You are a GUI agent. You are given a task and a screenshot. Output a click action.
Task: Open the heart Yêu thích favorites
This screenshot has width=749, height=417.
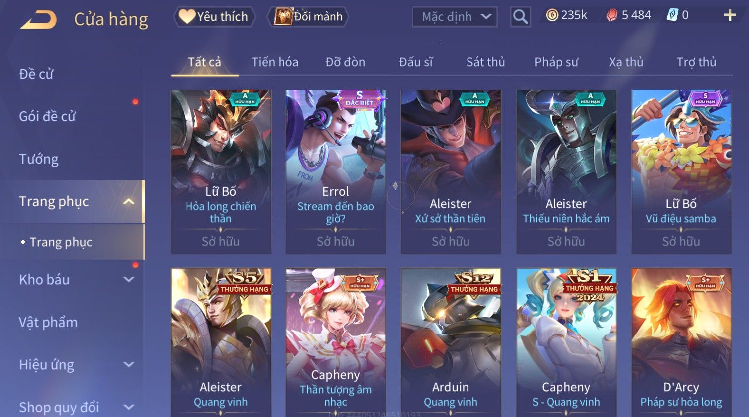[x=214, y=17]
